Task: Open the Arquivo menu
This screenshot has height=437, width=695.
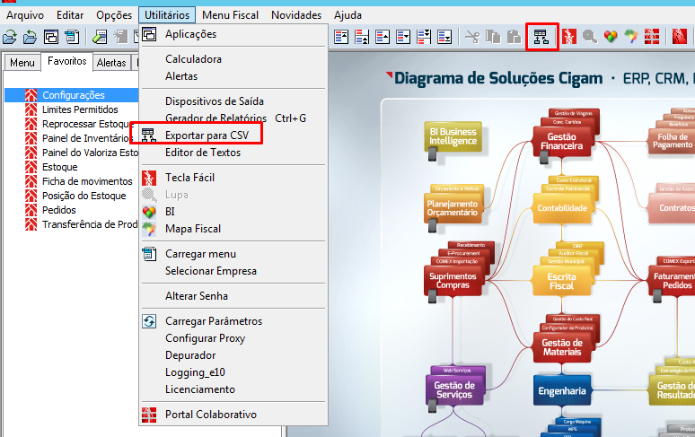Action: (x=25, y=15)
